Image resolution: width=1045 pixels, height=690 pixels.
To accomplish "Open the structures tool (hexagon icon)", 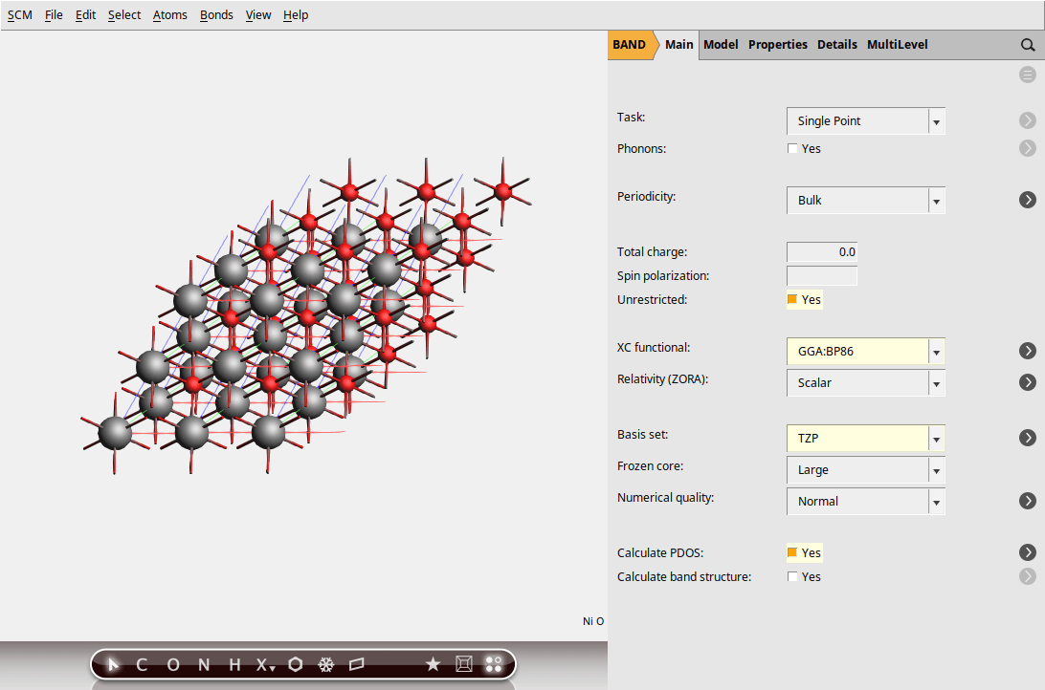I will 295,663.
